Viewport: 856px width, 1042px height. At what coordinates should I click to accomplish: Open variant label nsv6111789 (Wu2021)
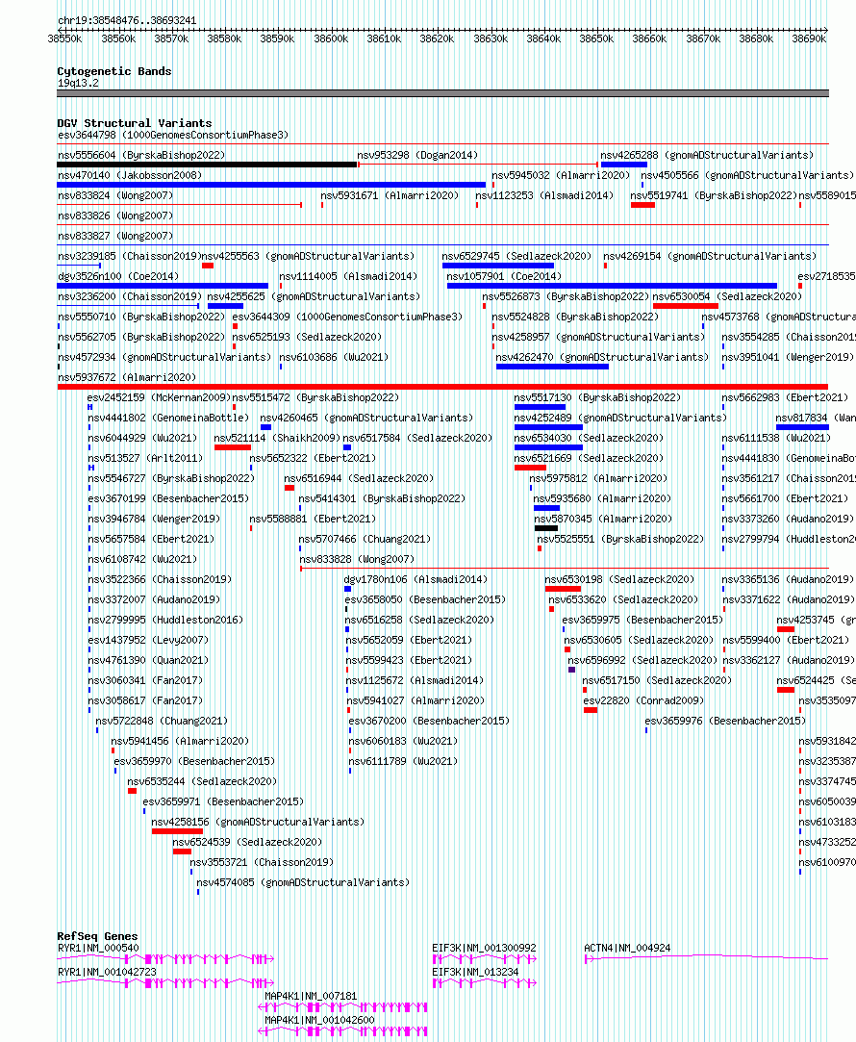403,761
